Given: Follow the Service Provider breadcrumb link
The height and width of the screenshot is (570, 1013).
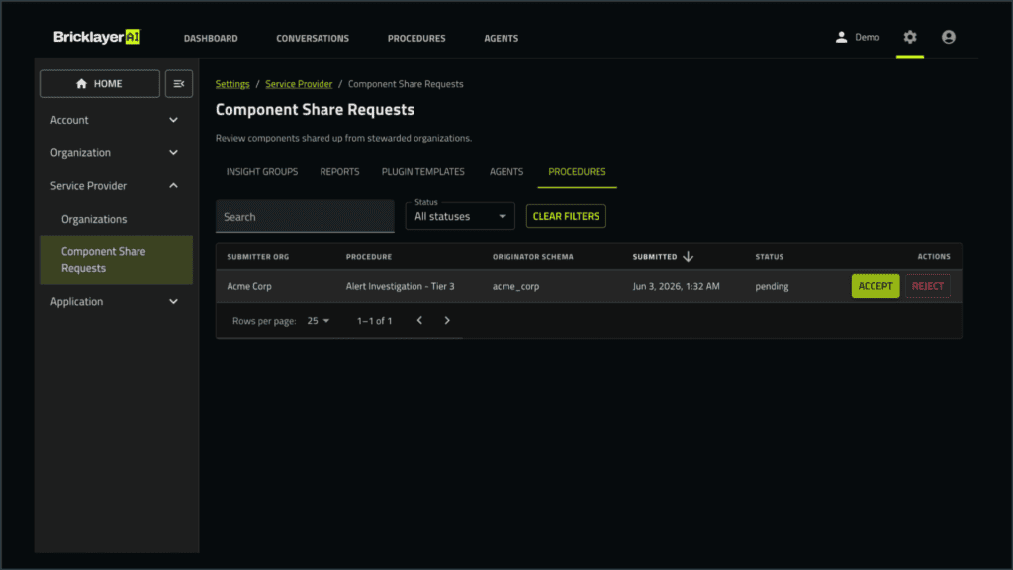Looking at the screenshot, I should coord(299,84).
